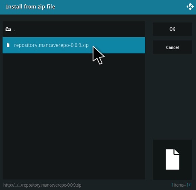
Task: Click the two-dot '..' text label
Action: [15, 30]
